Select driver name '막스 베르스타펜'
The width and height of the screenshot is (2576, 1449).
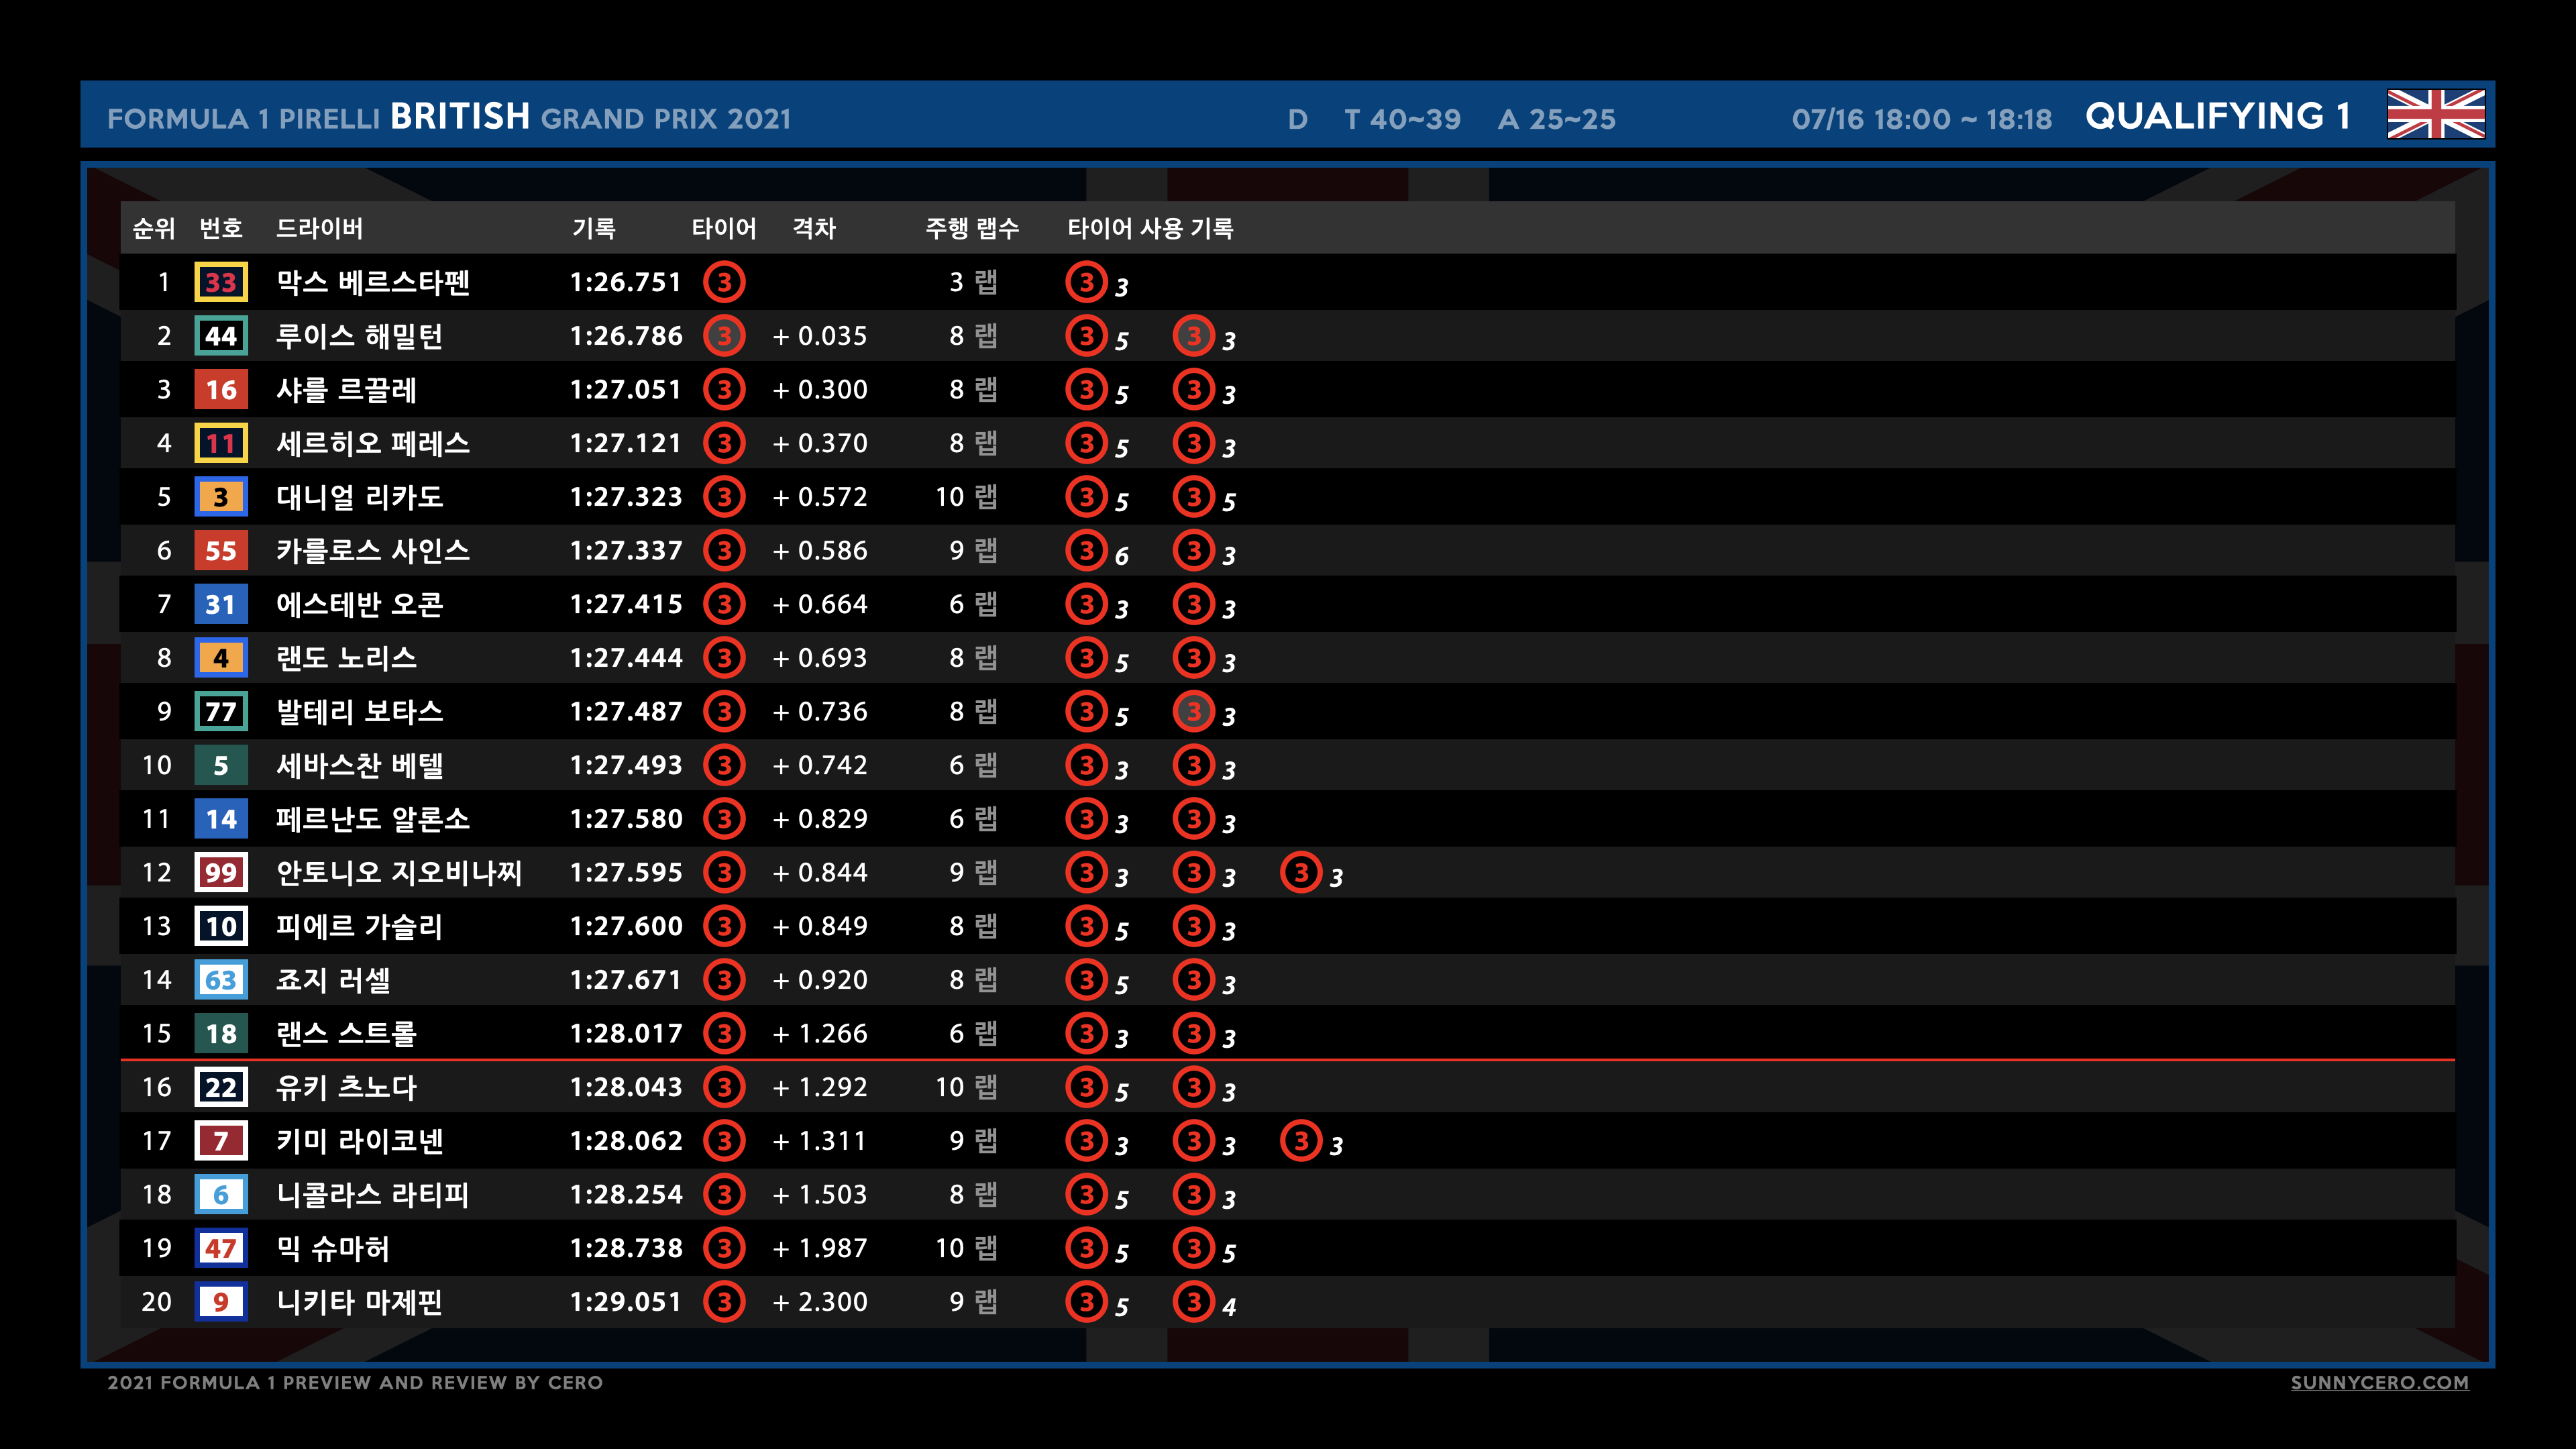[373, 282]
